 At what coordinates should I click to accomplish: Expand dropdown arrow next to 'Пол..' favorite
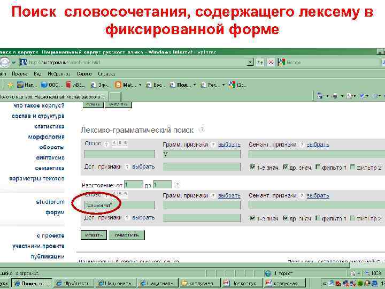pyautogui.click(x=195, y=85)
